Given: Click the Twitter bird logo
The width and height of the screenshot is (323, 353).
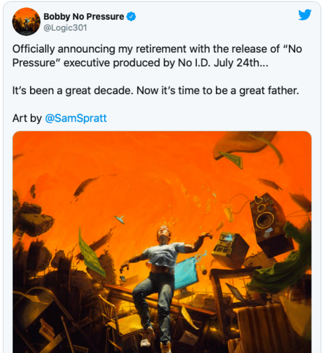Looking at the screenshot, I should point(304,15).
